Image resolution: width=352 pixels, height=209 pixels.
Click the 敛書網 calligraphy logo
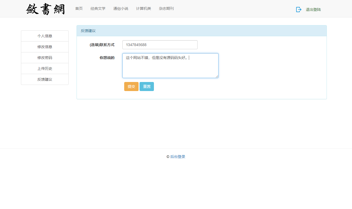pos(45,8)
